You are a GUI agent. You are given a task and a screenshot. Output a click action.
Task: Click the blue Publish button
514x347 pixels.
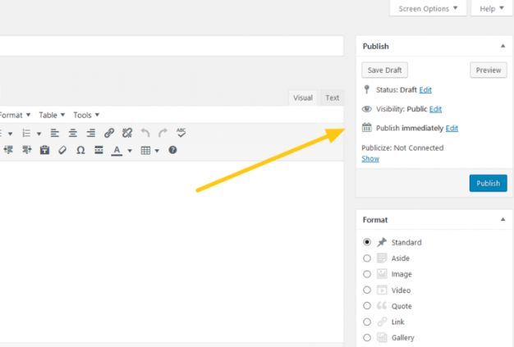pos(488,183)
